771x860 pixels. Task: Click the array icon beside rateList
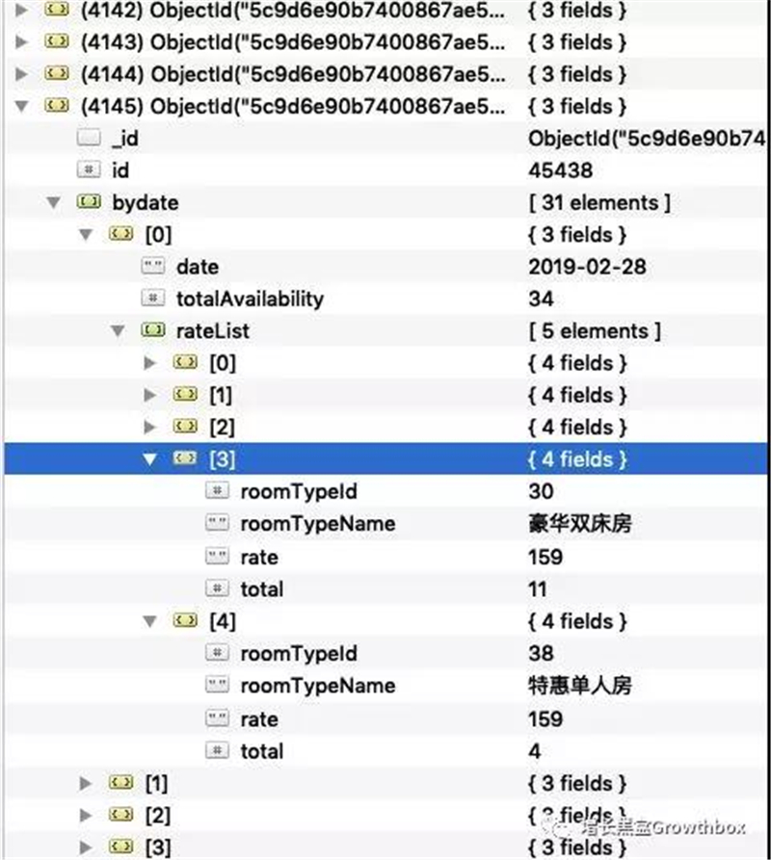pos(152,330)
